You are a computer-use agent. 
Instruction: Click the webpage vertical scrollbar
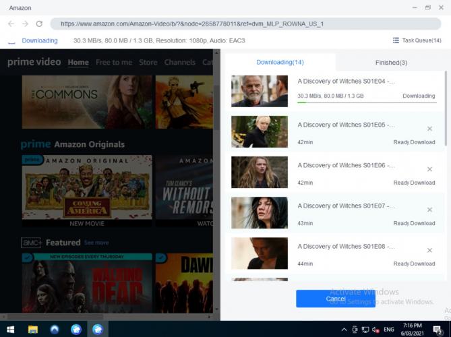[216, 106]
